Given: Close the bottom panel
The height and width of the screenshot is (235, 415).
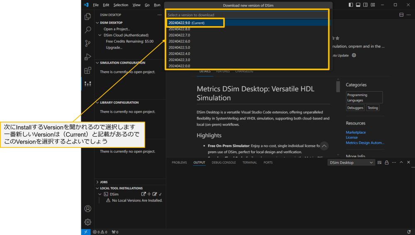Looking at the screenshot, I should click(x=409, y=162).
